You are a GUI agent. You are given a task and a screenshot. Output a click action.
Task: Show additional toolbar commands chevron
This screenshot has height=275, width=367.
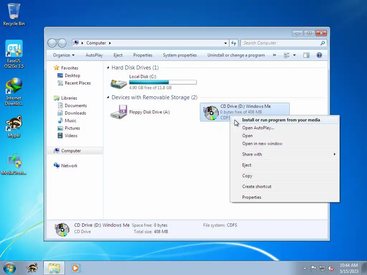click(x=274, y=55)
